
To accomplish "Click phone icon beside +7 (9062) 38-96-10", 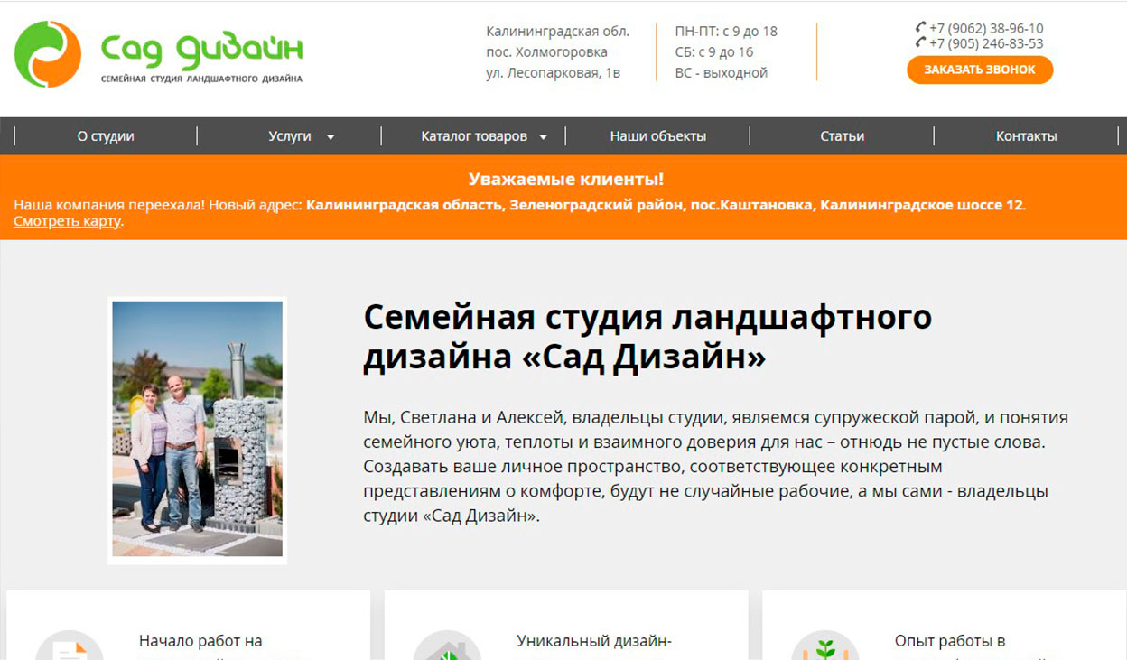I will [921, 28].
